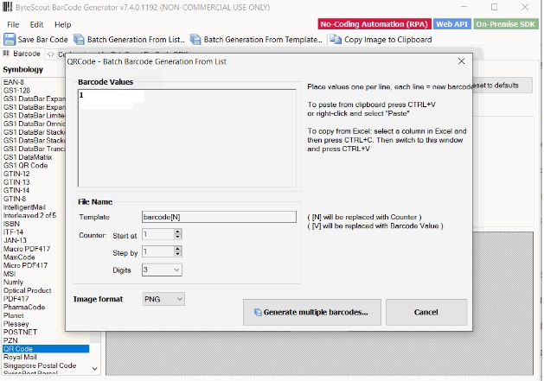Cancel the batch generation dialog

point(426,312)
